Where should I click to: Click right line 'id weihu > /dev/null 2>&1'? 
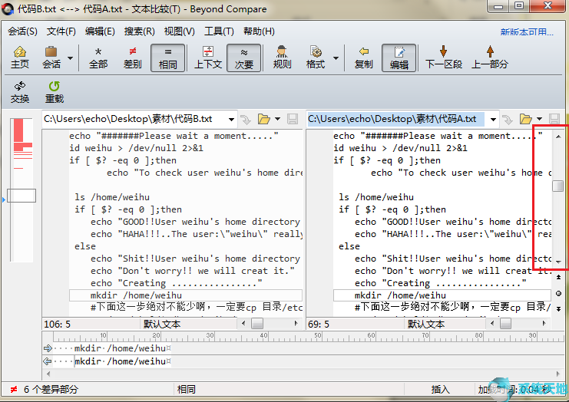coord(400,148)
